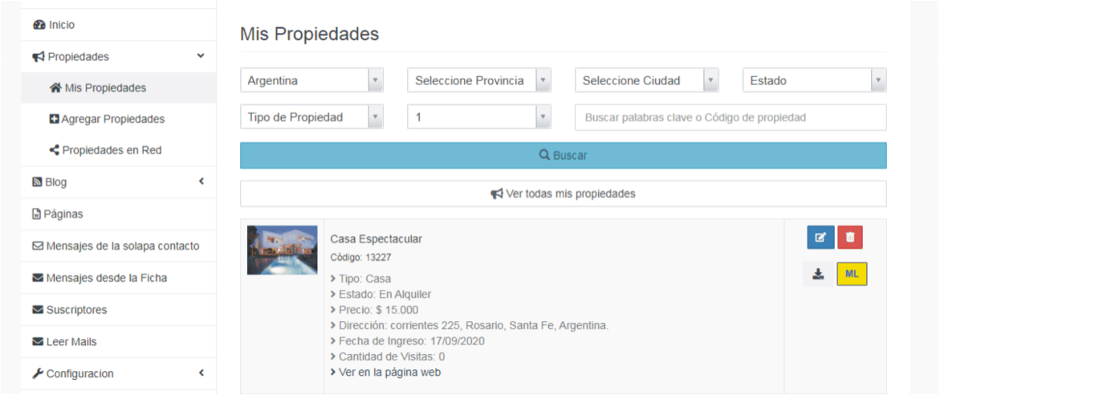
Task: Click the red trash delete icon
Action: coord(850,238)
